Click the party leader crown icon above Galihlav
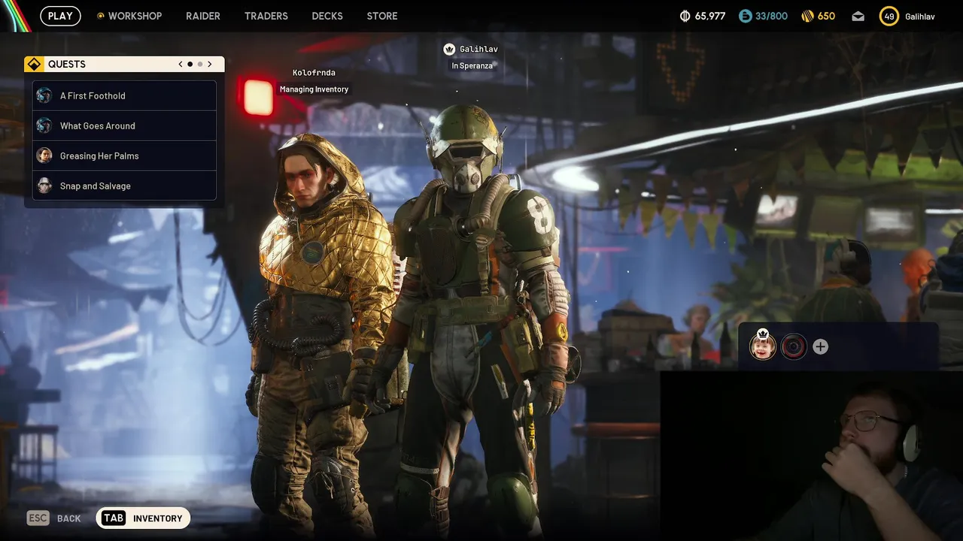 [x=449, y=49]
